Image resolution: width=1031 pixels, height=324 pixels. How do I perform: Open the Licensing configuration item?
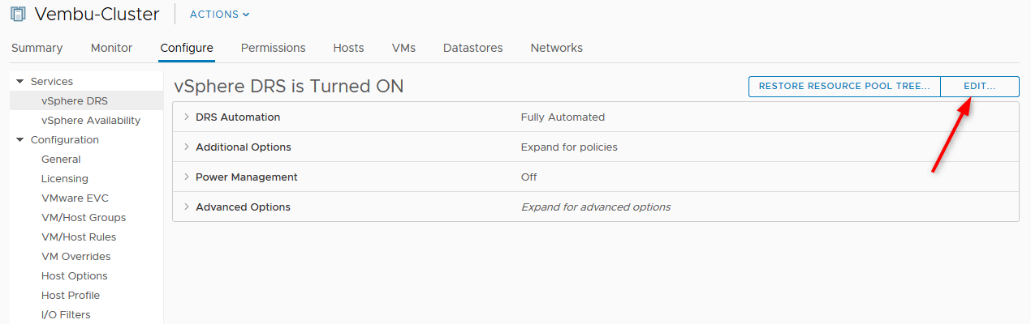point(65,179)
